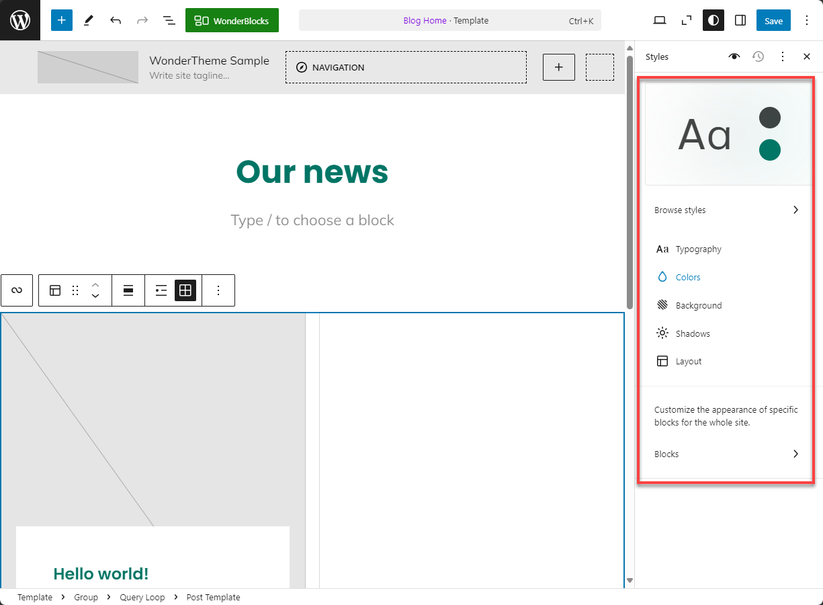Screen dimensions: 823x605
Task: Open the Document Overview list icon
Action: coord(169,20)
